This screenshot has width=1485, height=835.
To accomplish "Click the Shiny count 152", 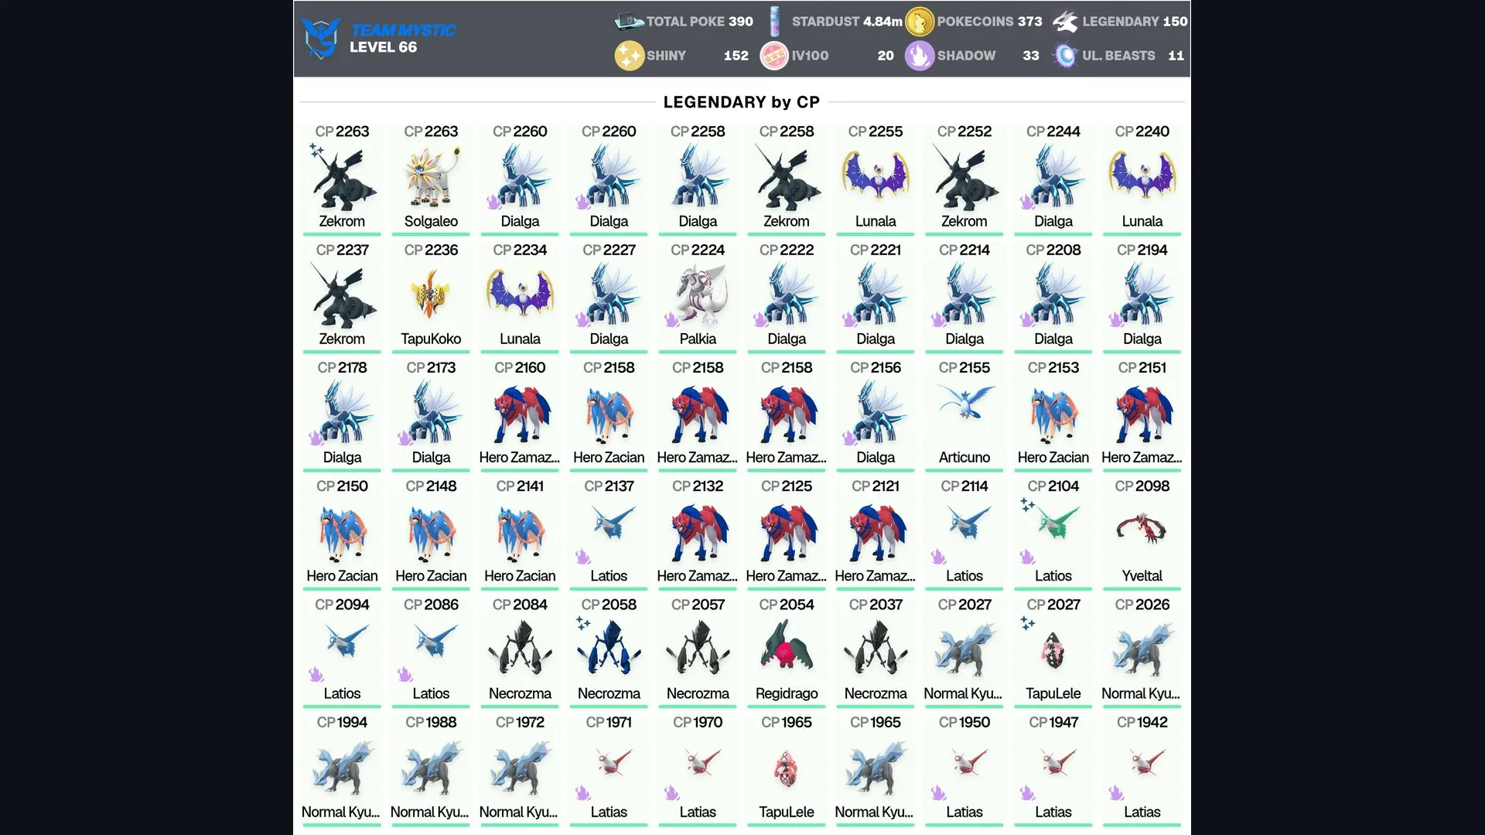I will 736,56.
